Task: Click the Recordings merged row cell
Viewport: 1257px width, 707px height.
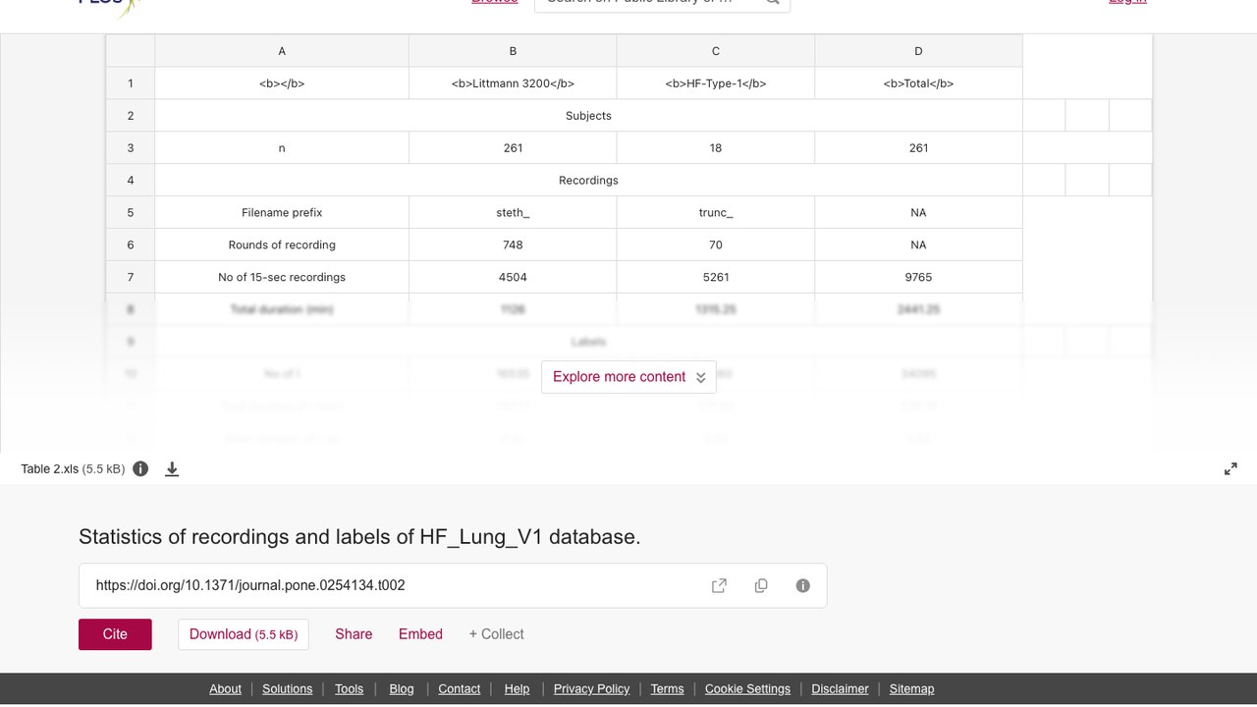Action: coord(588,181)
